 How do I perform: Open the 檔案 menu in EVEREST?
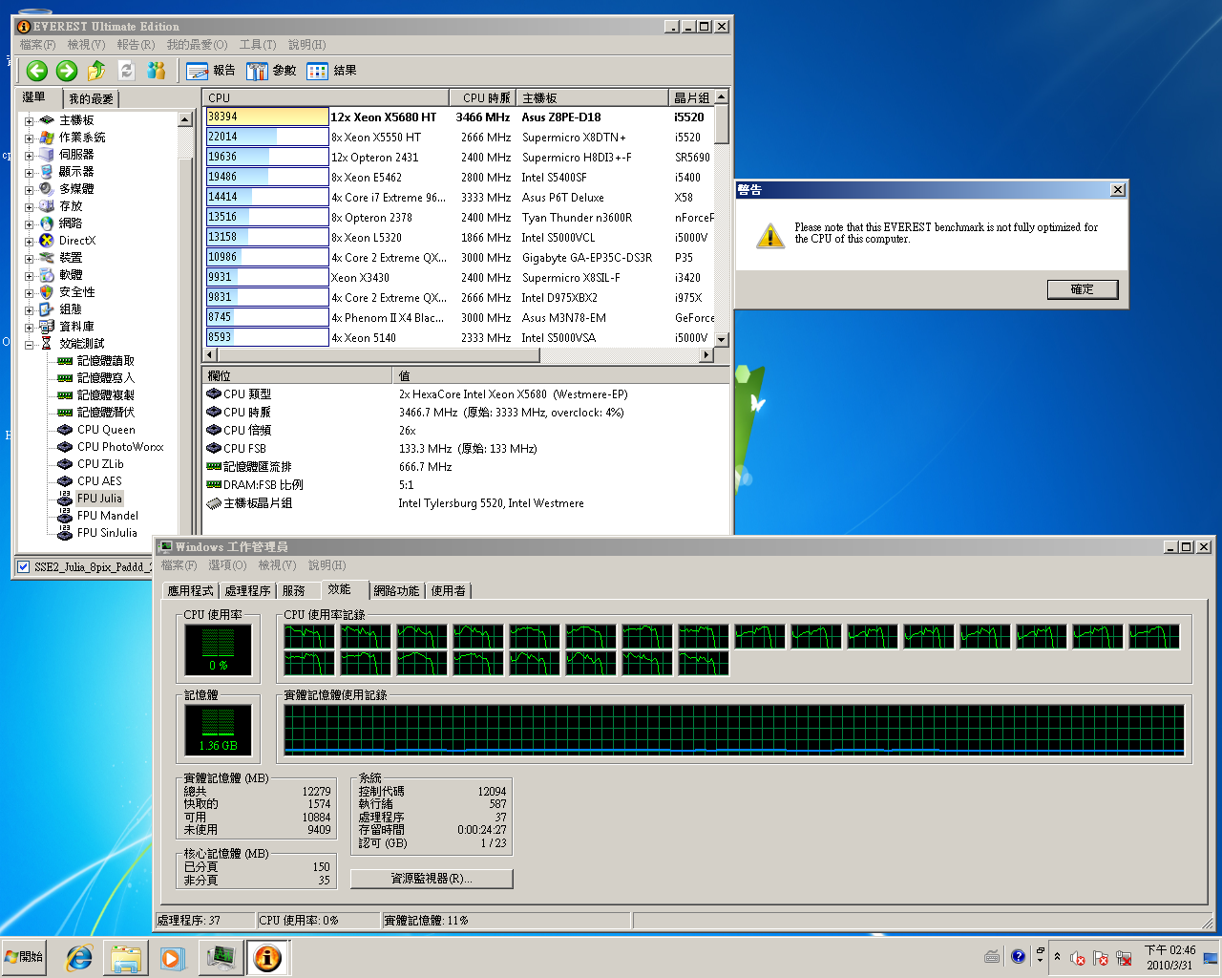[x=38, y=45]
